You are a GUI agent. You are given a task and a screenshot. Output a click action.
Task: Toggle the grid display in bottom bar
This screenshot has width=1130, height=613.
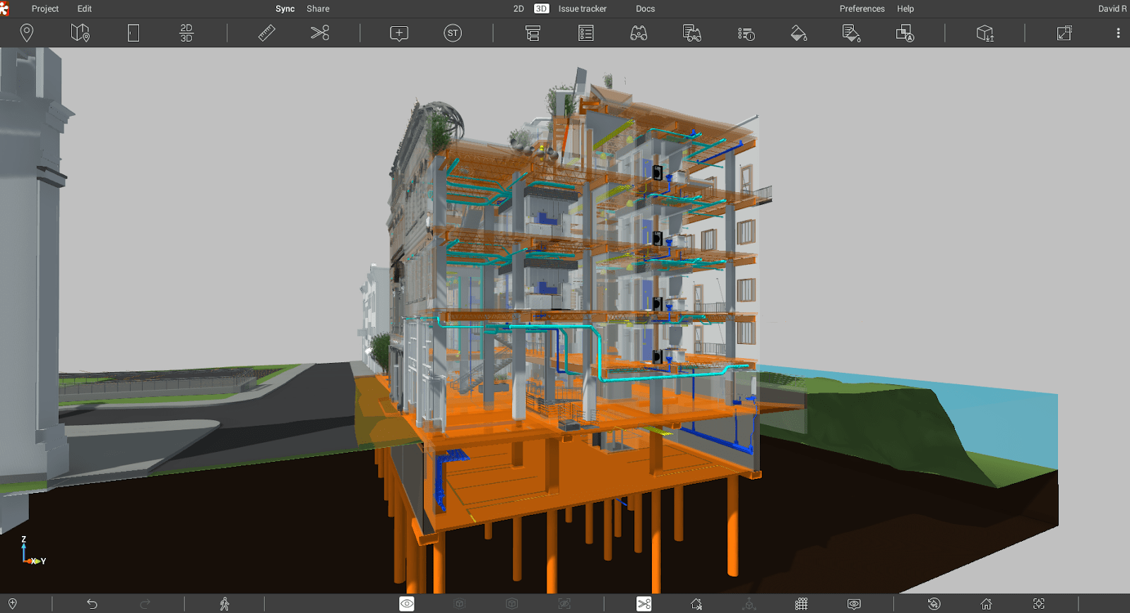point(802,604)
